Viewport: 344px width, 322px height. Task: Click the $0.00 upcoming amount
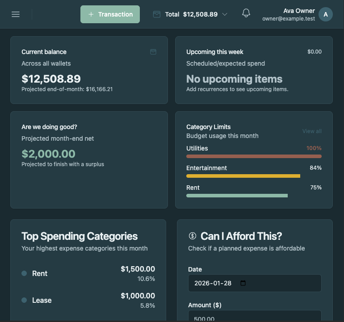315,52
